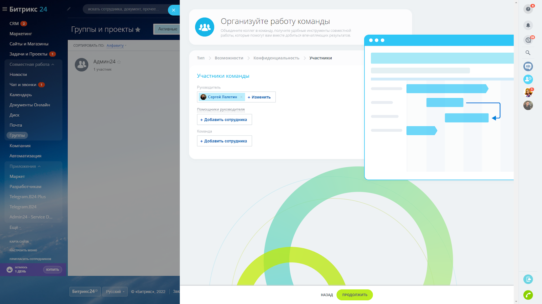Click КАРТА САЙТА link

[x=19, y=242]
